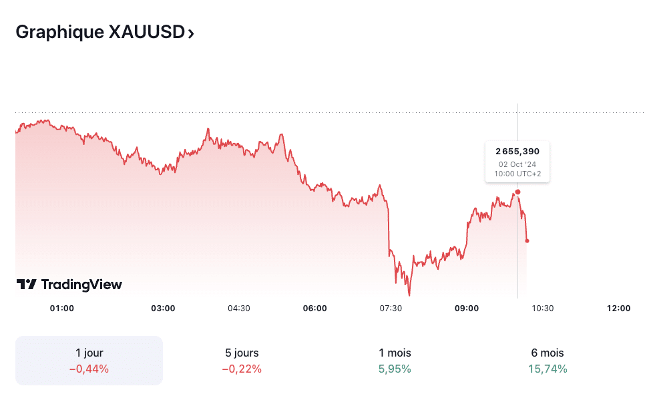Screen dimensions: 645x396
Task: Click the chevron arrow beside Graphique XAUUSD
Action: (191, 33)
